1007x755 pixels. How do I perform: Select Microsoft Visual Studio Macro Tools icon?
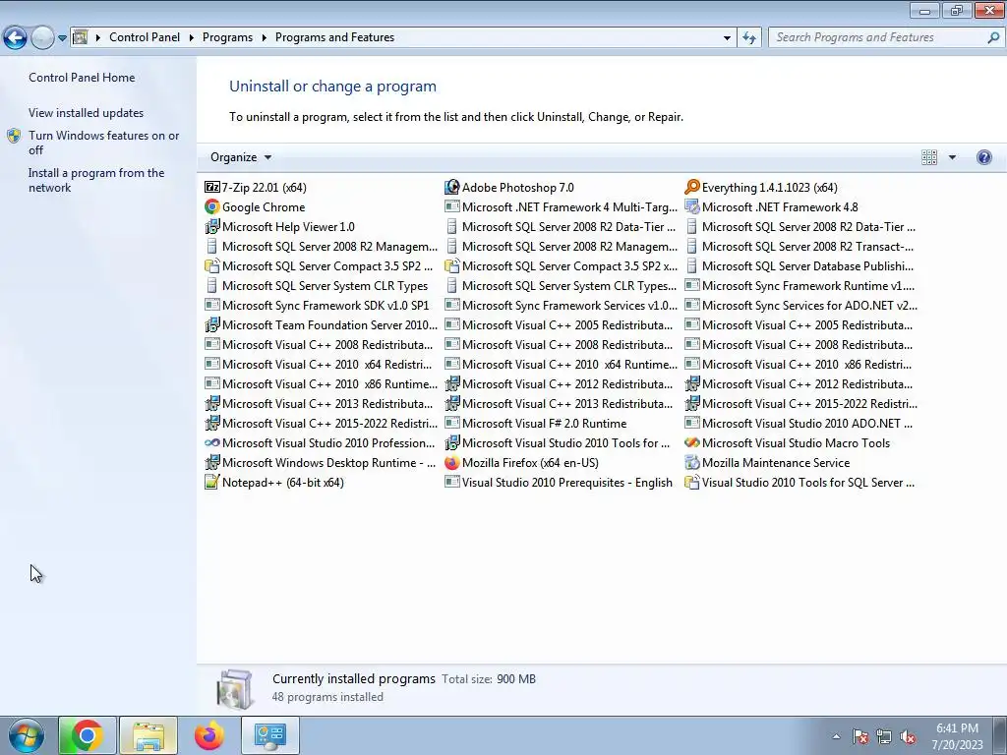pos(691,443)
